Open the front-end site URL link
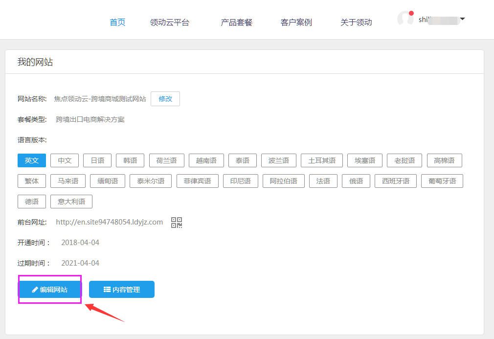The height and width of the screenshot is (339, 494). (109, 222)
